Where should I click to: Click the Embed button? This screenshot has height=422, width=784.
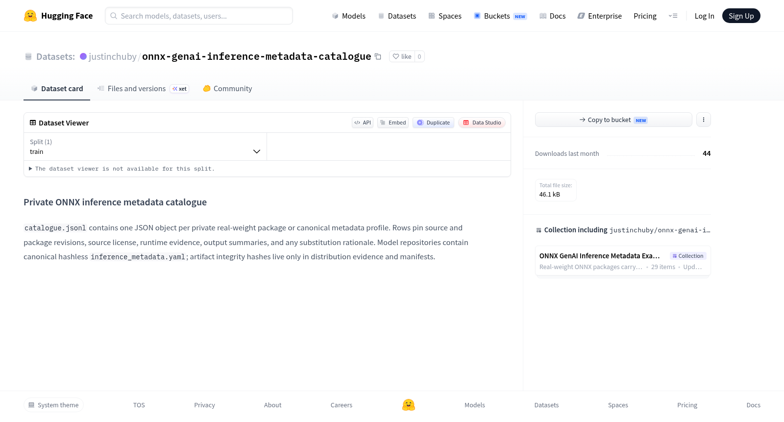(x=393, y=123)
